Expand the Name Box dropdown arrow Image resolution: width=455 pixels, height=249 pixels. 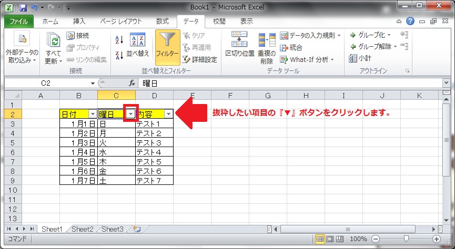pyautogui.click(x=93, y=84)
